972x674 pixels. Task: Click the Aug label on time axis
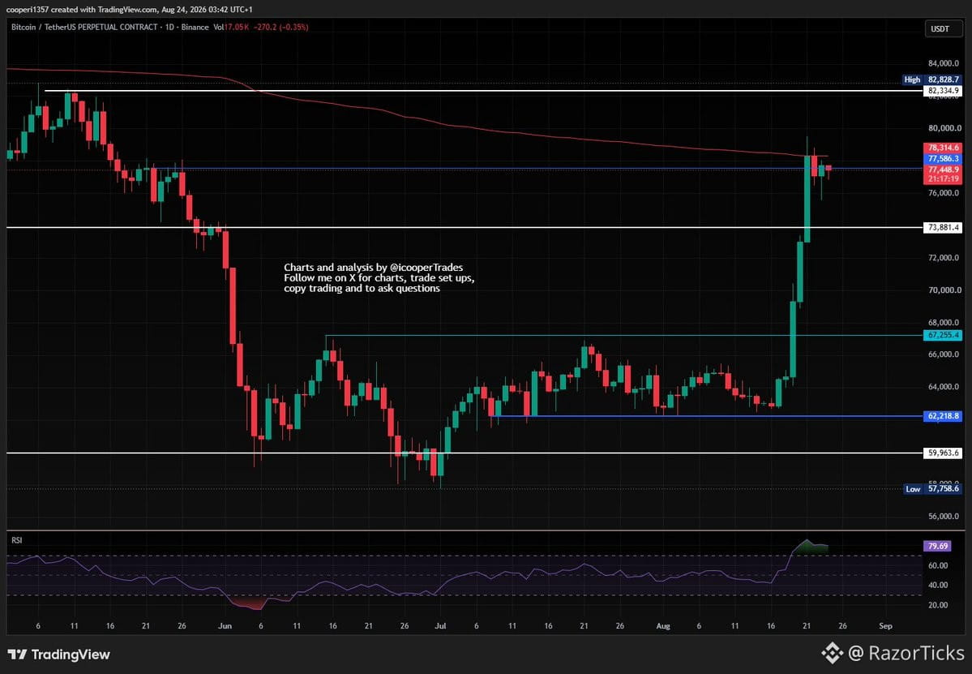click(x=663, y=626)
